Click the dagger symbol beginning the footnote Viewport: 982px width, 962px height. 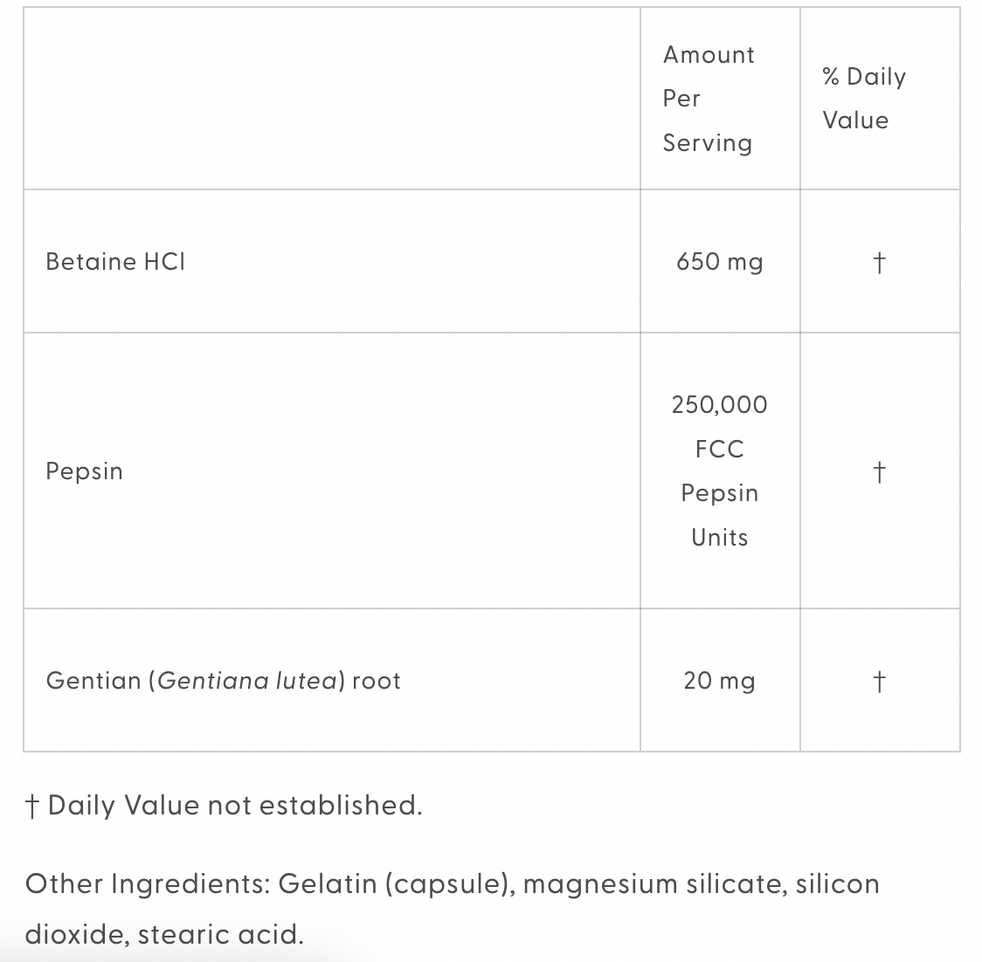32,806
